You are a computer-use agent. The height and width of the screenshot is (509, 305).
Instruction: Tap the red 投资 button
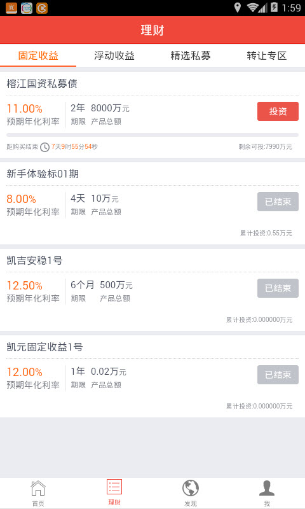coord(278,111)
